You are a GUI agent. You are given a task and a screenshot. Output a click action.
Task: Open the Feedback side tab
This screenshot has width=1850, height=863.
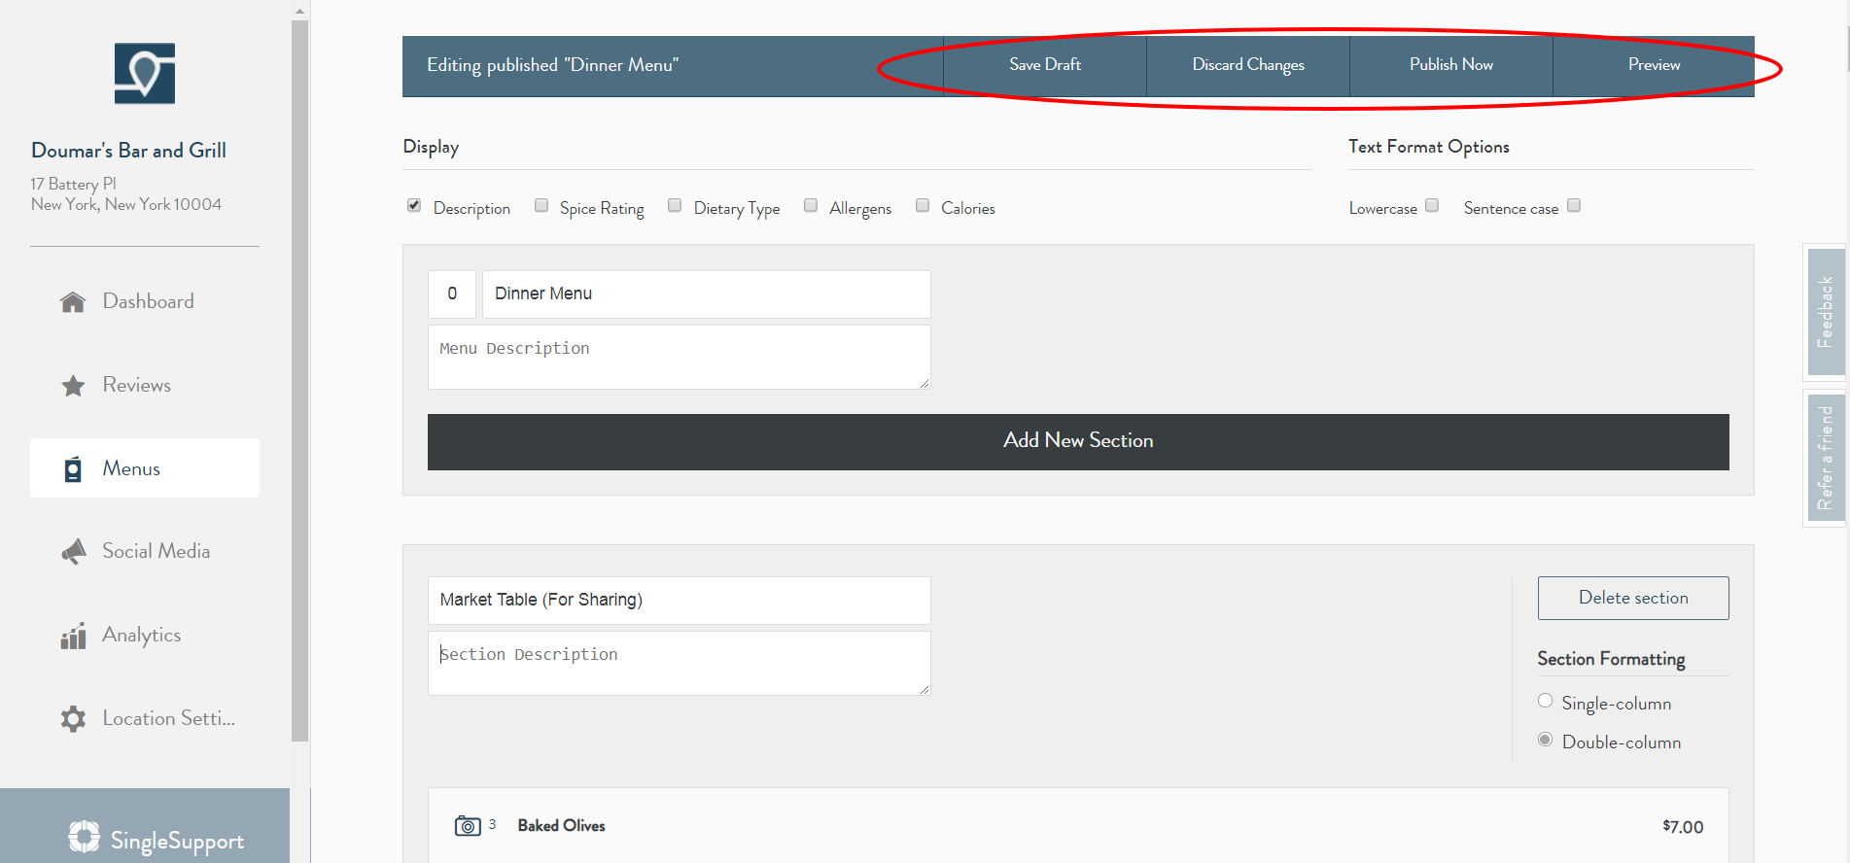click(1825, 312)
